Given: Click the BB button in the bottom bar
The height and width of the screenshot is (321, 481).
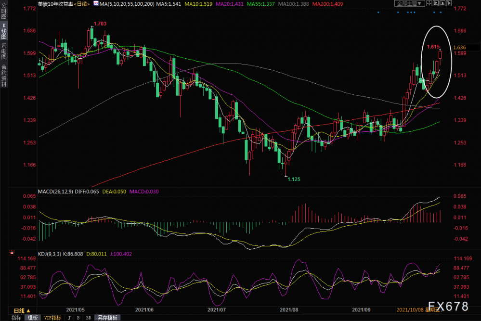Looking at the screenshot, I should pyautogui.click(x=89, y=318).
